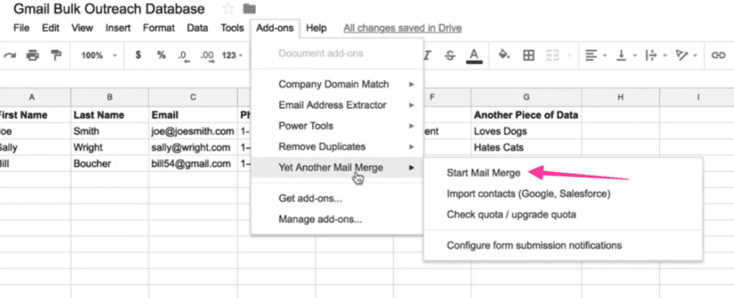This screenshot has height=298, width=734.
Task: Select the 'Wright' cell
Action: [x=110, y=148]
